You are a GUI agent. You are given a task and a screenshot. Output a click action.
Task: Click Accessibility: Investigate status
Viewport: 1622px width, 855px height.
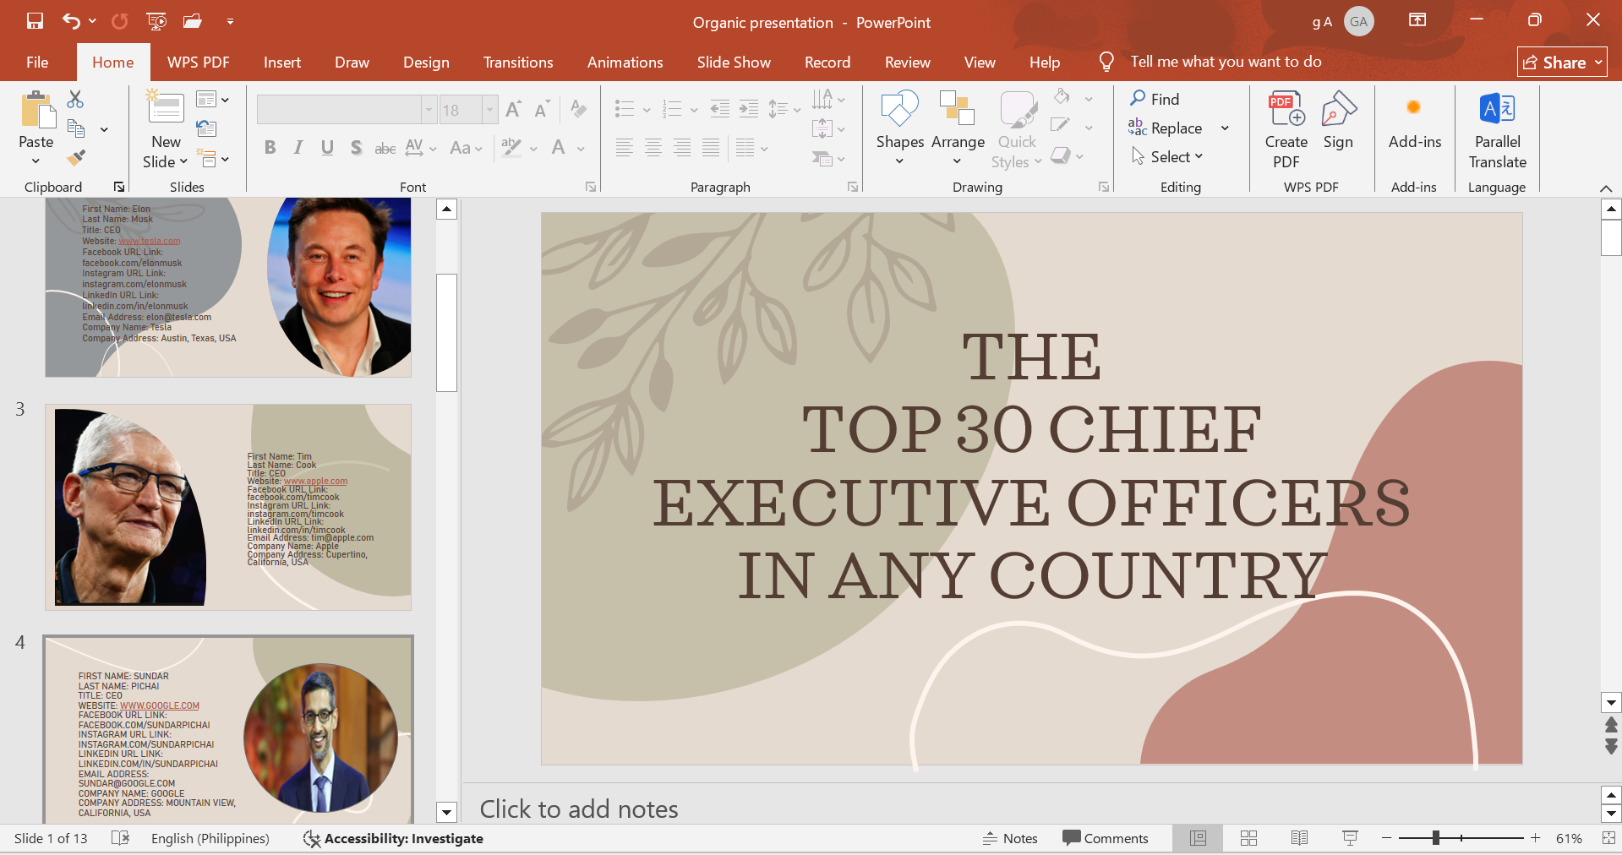pyautogui.click(x=393, y=838)
